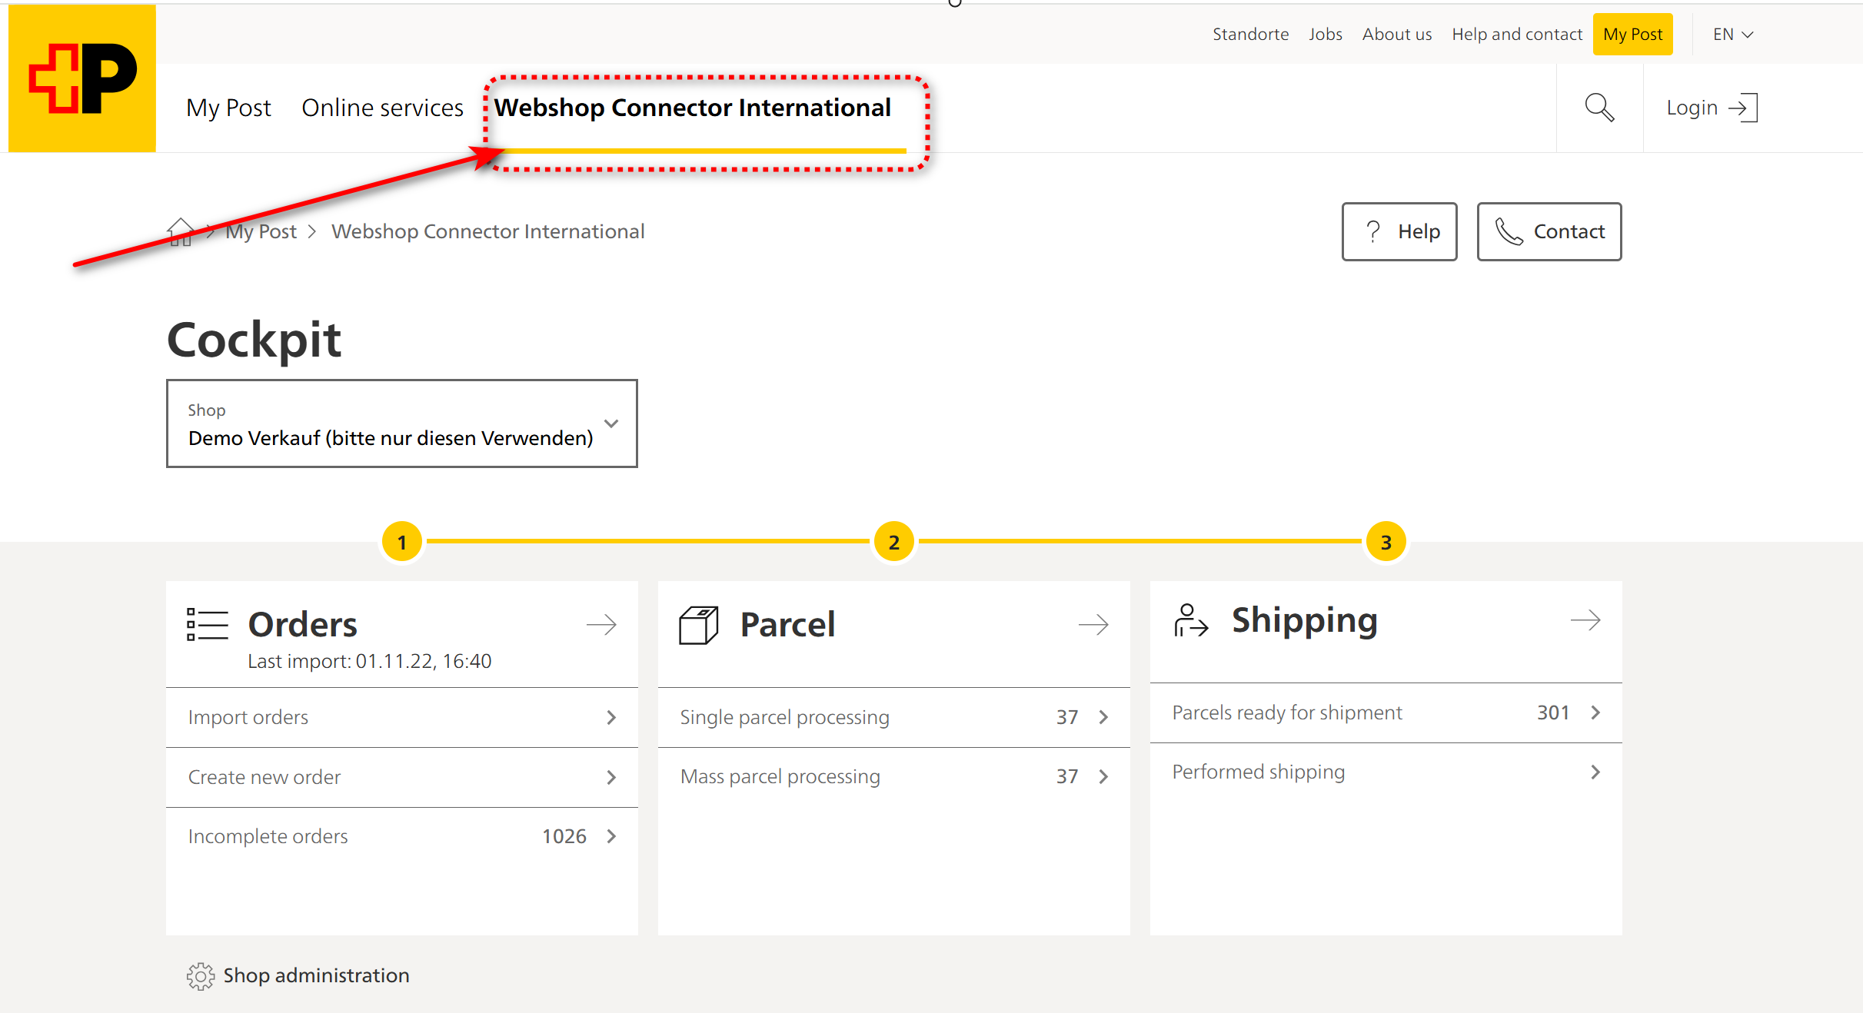
Task: Click the Parcel box icon
Action: 698,625
